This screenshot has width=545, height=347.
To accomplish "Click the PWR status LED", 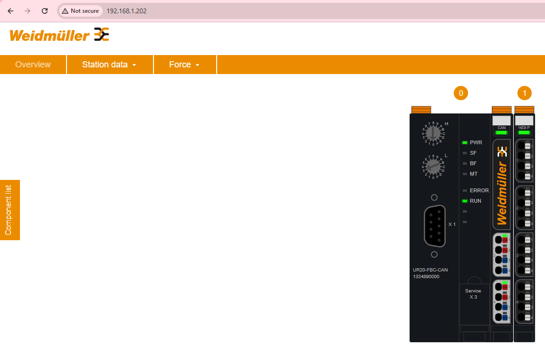I will coord(465,143).
